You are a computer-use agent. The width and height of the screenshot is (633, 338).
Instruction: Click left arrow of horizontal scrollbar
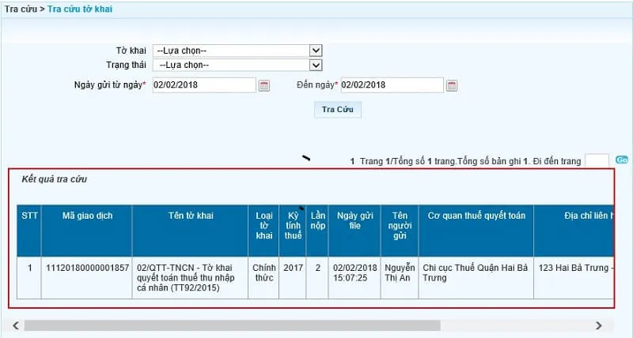(x=16, y=325)
